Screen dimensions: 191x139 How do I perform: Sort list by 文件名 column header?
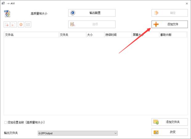[31, 35]
